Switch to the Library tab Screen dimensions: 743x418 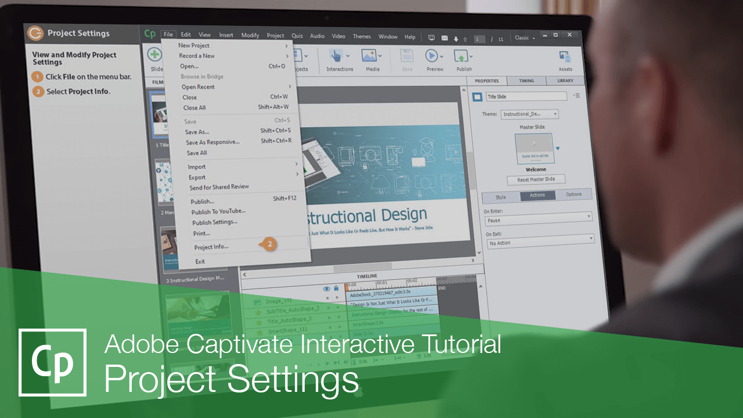coord(565,81)
